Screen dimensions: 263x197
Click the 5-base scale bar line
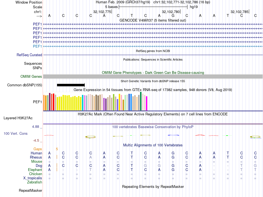tap(153, 7)
